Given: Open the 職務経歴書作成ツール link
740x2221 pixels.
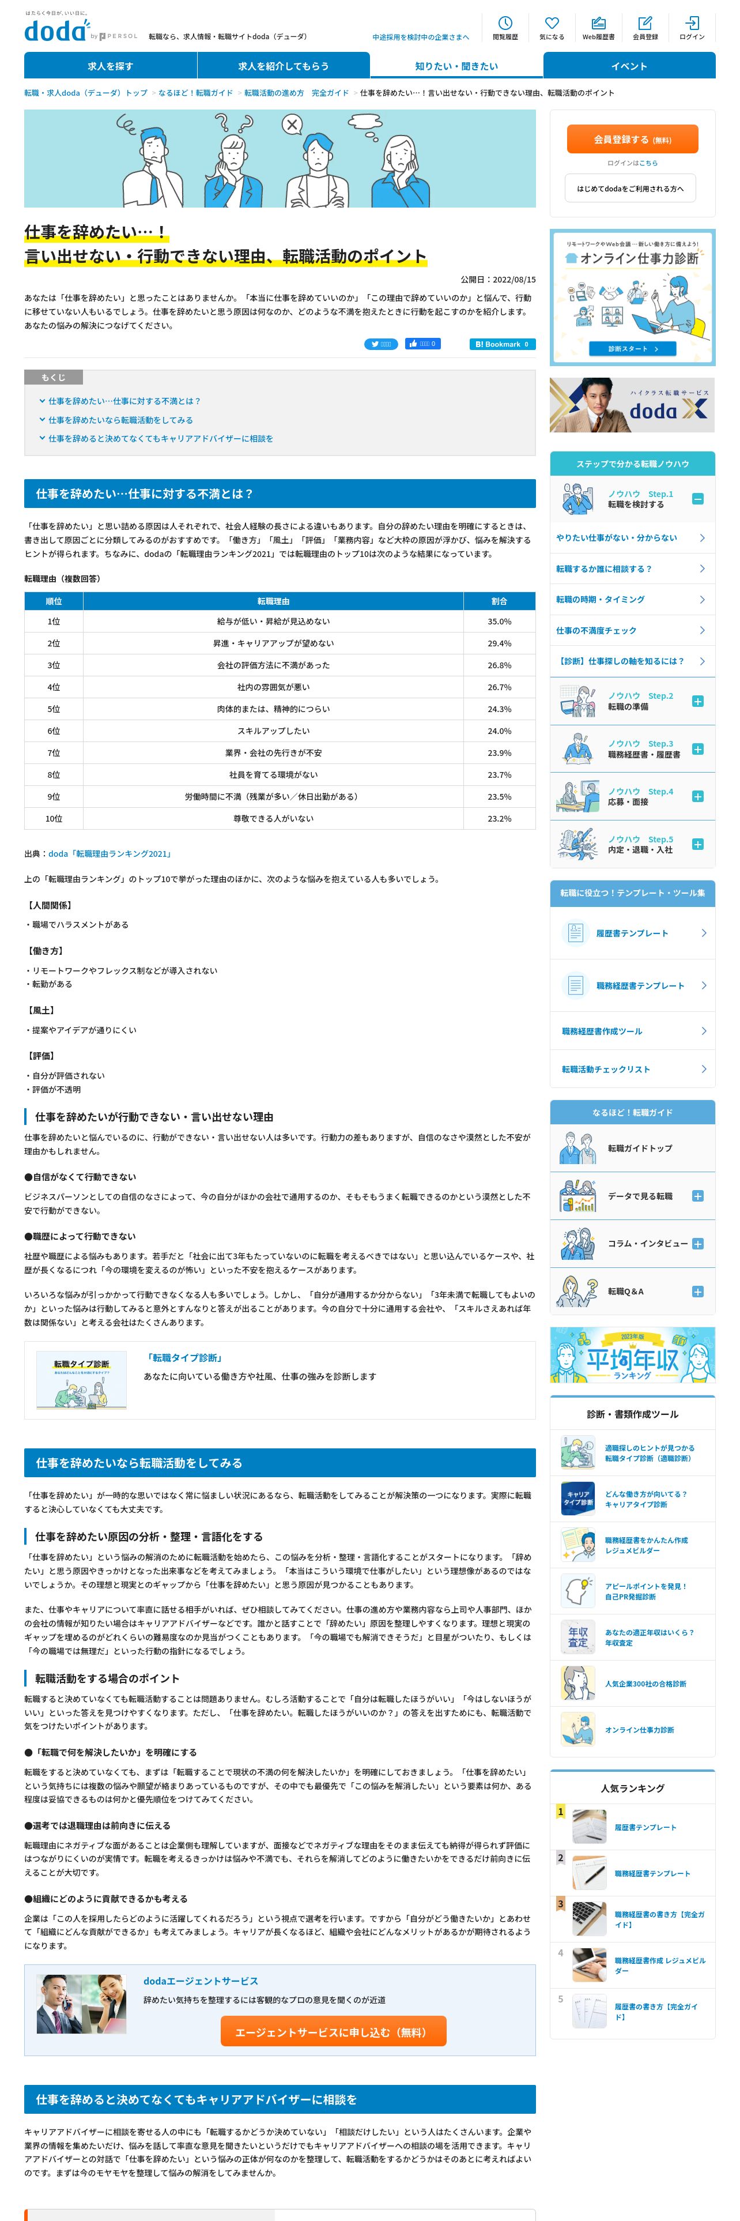Looking at the screenshot, I should click(632, 1032).
